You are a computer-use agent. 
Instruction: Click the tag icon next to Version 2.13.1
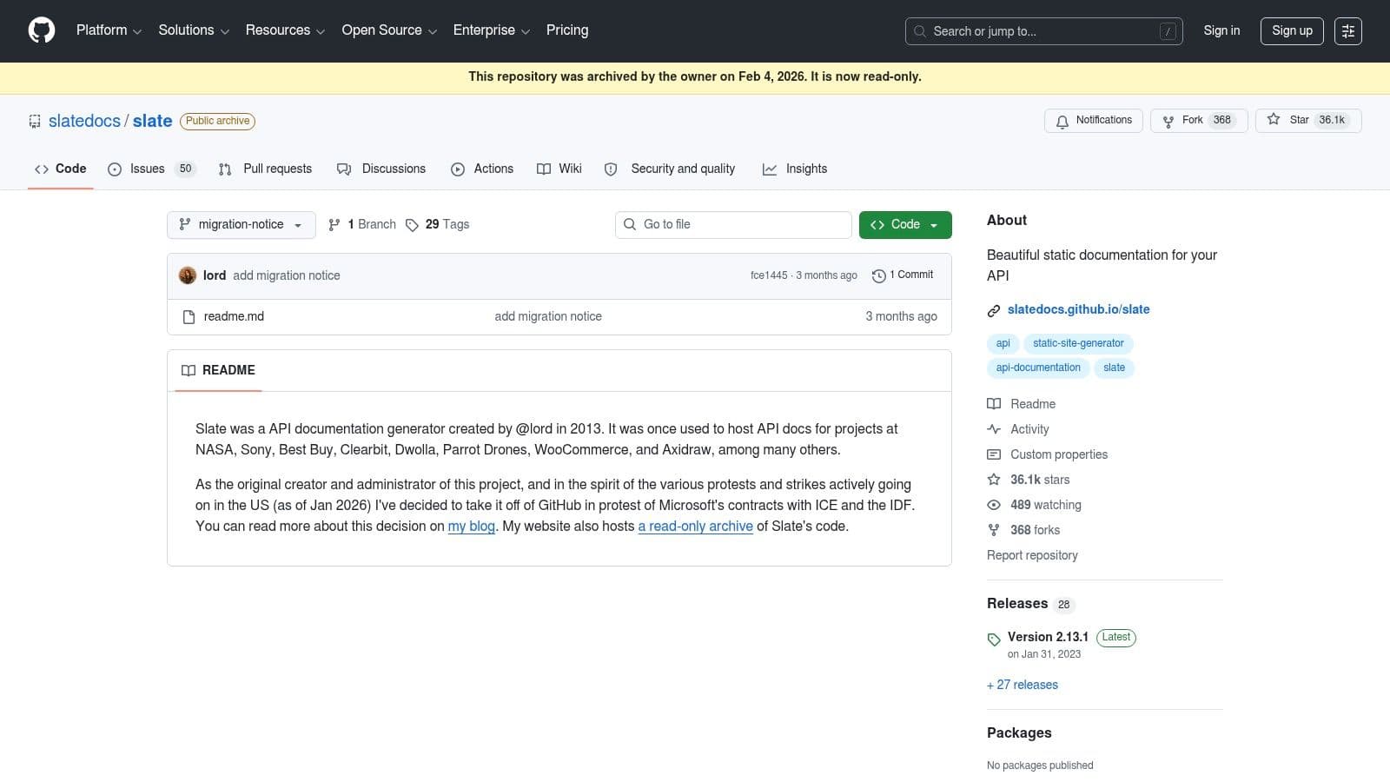tap(994, 640)
